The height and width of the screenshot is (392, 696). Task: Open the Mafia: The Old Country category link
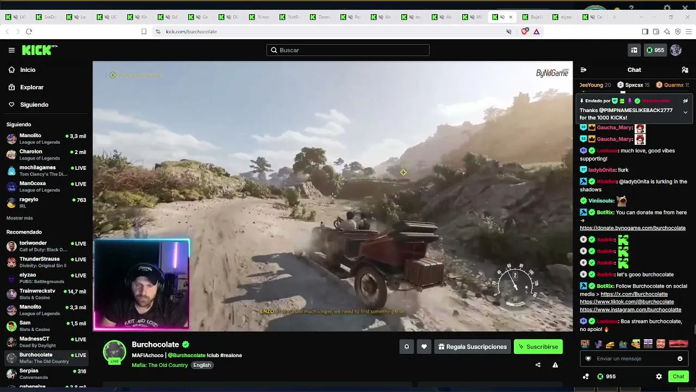pyautogui.click(x=159, y=365)
